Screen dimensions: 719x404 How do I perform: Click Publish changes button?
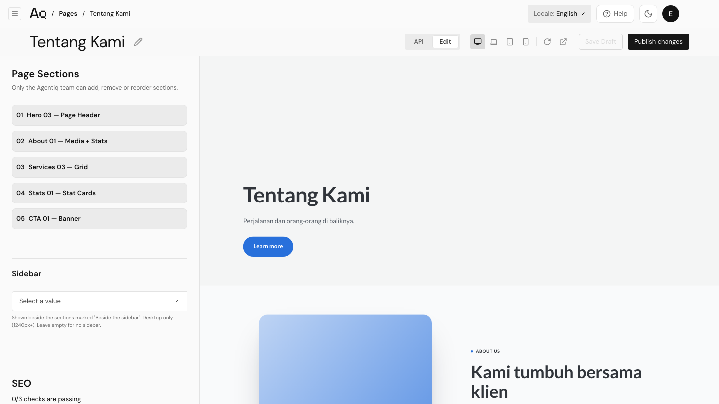click(658, 42)
